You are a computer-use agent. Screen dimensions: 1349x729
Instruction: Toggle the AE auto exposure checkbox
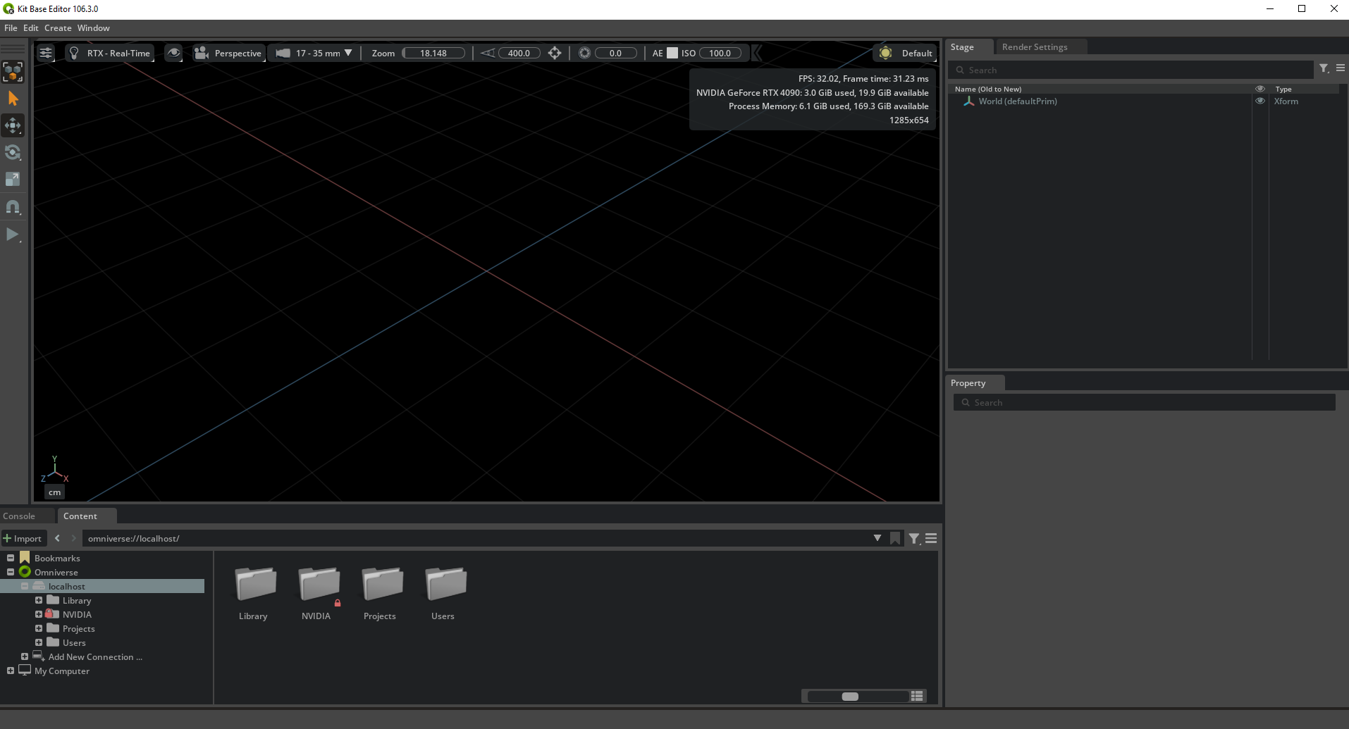pyautogui.click(x=671, y=52)
